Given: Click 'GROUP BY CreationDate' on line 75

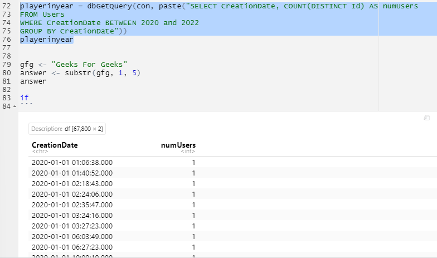Looking at the screenshot, I should coord(67,31).
